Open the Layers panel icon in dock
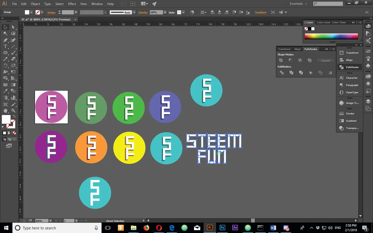Screen dimensions: 373x233 368,101
